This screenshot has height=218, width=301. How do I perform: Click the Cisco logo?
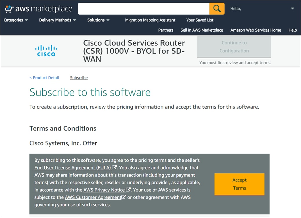[46, 51]
